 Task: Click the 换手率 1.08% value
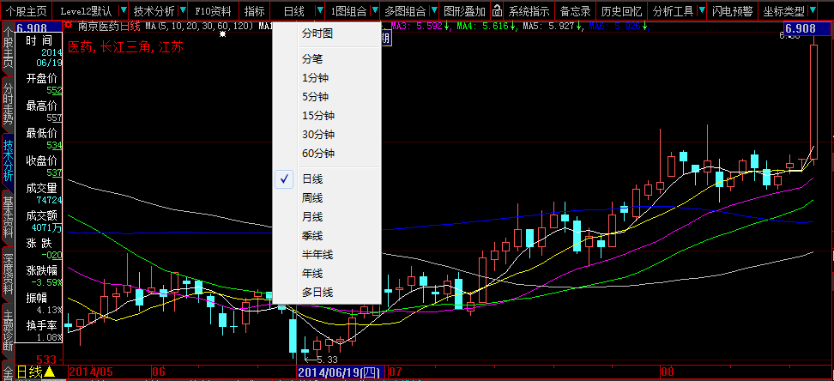point(48,337)
